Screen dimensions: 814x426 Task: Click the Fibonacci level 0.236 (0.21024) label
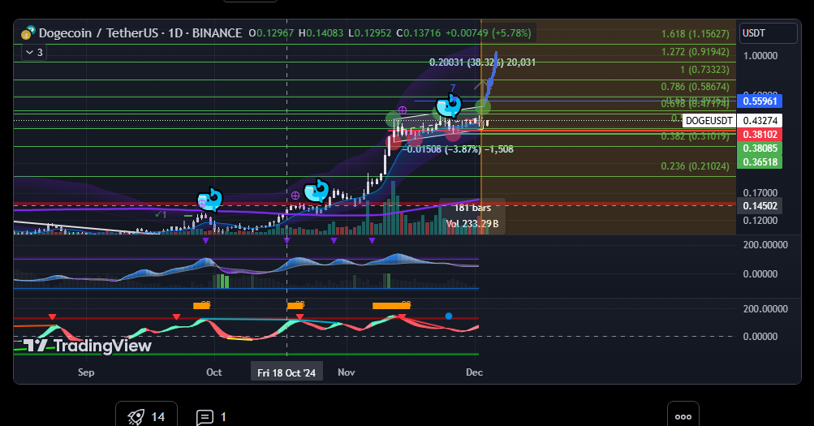696,166
